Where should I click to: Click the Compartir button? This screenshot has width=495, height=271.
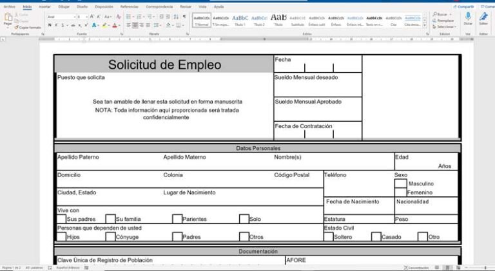point(463,6)
